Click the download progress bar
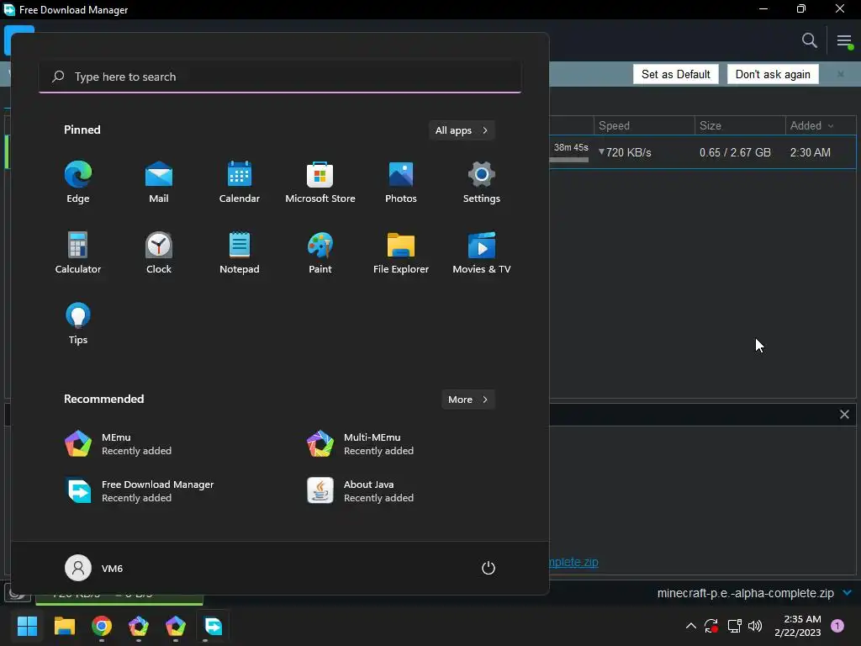Image resolution: width=861 pixels, height=646 pixels. (x=569, y=160)
